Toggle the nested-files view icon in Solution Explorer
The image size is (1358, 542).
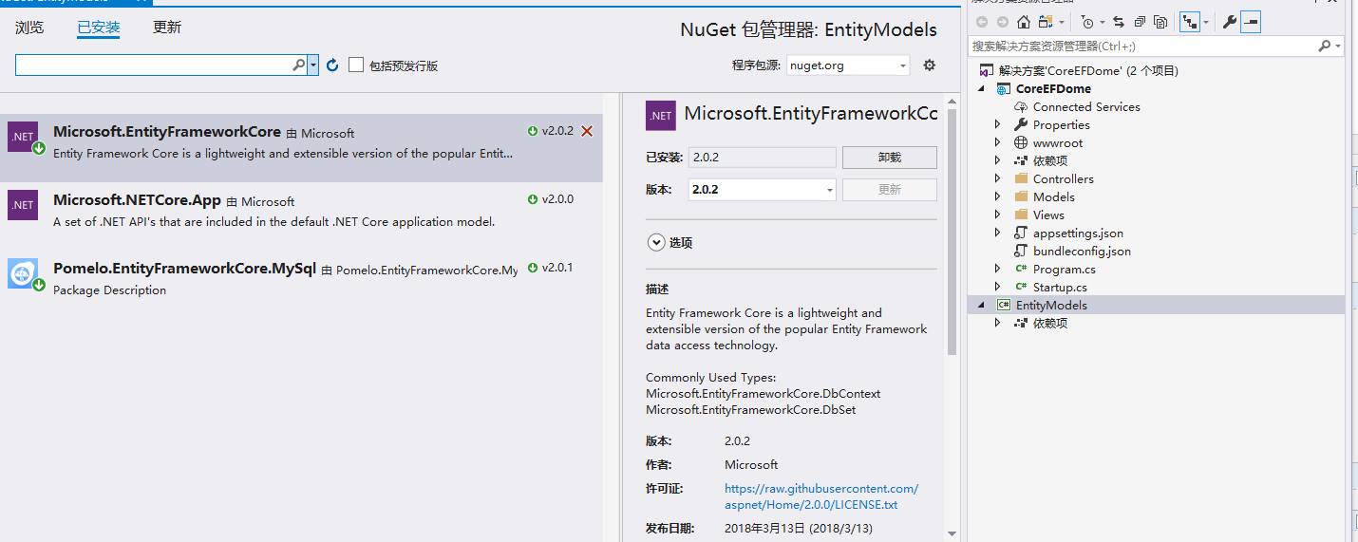tap(1190, 22)
